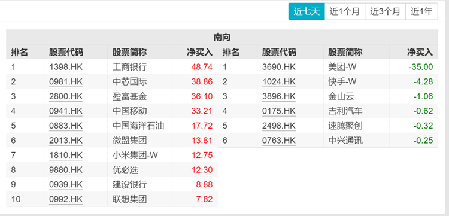Image resolution: width=449 pixels, height=216 pixels.
Task: Open stock code 0175.HK link
Action: (x=279, y=111)
